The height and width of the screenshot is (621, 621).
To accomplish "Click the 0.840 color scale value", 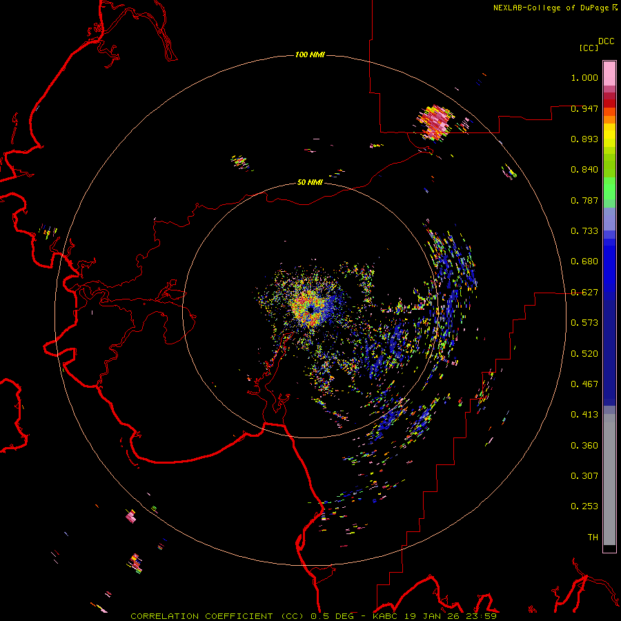I will click(584, 170).
